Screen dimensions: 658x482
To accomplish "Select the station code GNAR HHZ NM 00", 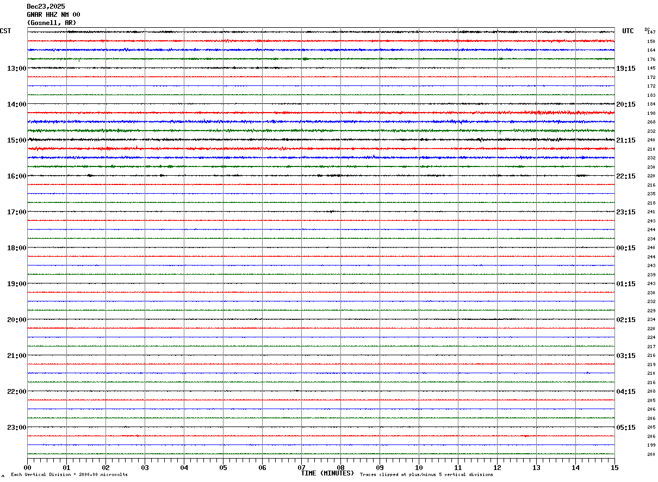I will click(53, 15).
